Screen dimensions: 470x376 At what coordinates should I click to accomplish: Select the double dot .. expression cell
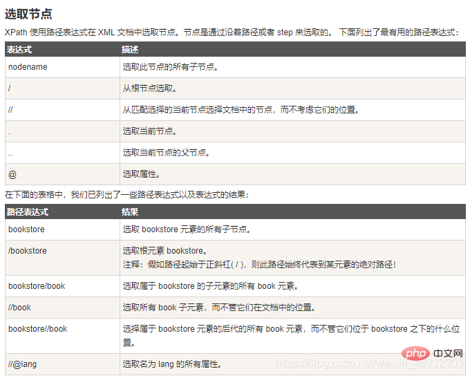(62, 153)
